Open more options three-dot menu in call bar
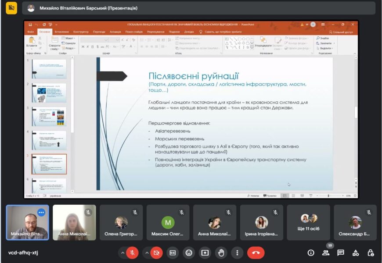The height and width of the screenshot is (263, 382). pos(237,252)
